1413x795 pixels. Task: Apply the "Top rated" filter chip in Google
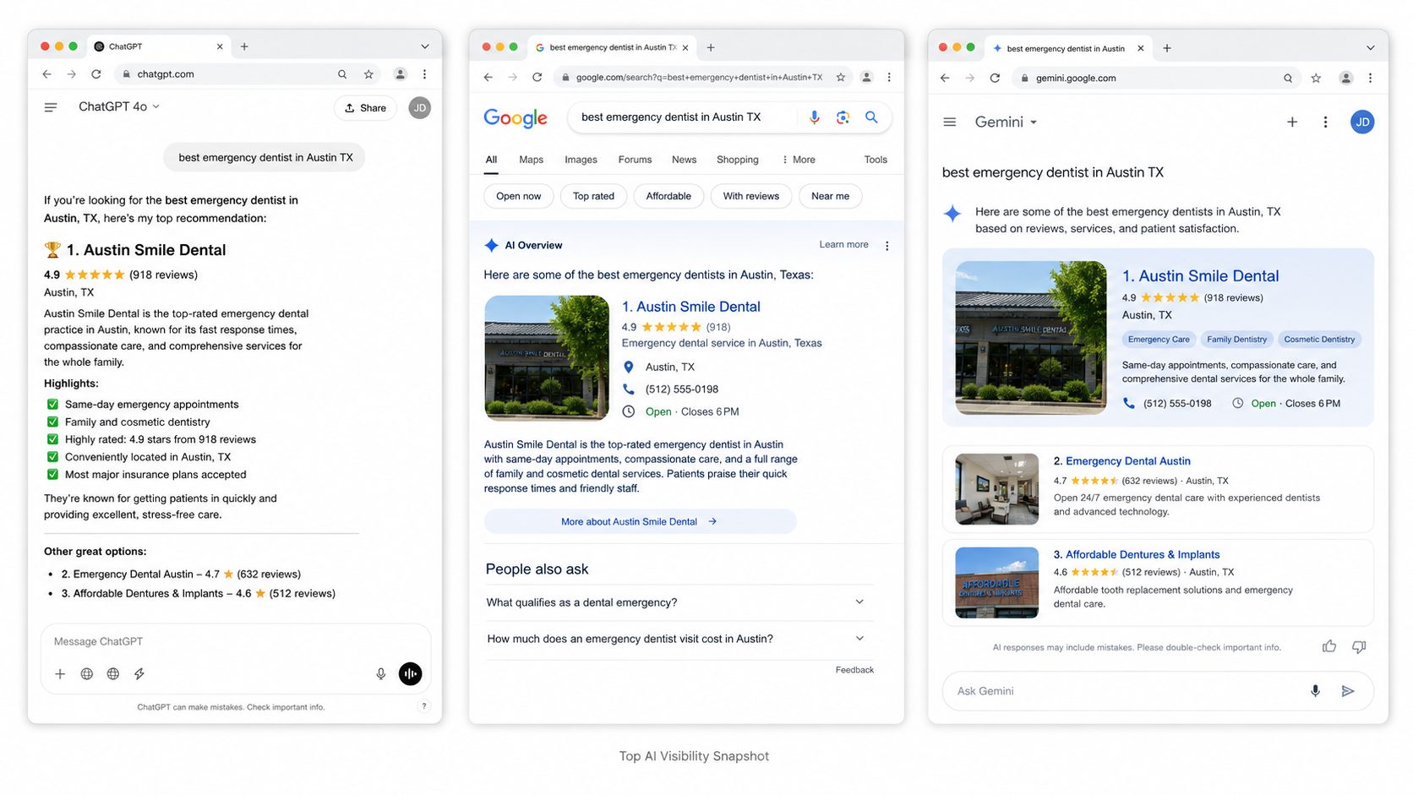(x=593, y=197)
